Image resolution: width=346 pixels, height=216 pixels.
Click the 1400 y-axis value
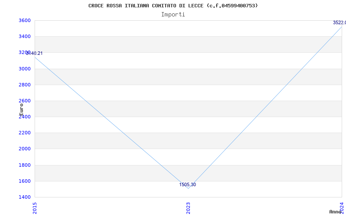25,197
